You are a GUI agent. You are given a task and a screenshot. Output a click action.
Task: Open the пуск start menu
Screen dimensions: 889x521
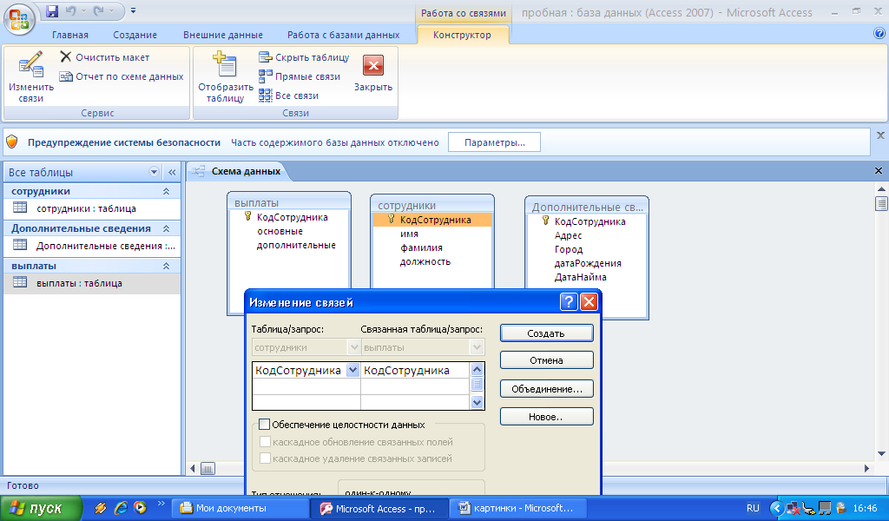click(x=42, y=508)
